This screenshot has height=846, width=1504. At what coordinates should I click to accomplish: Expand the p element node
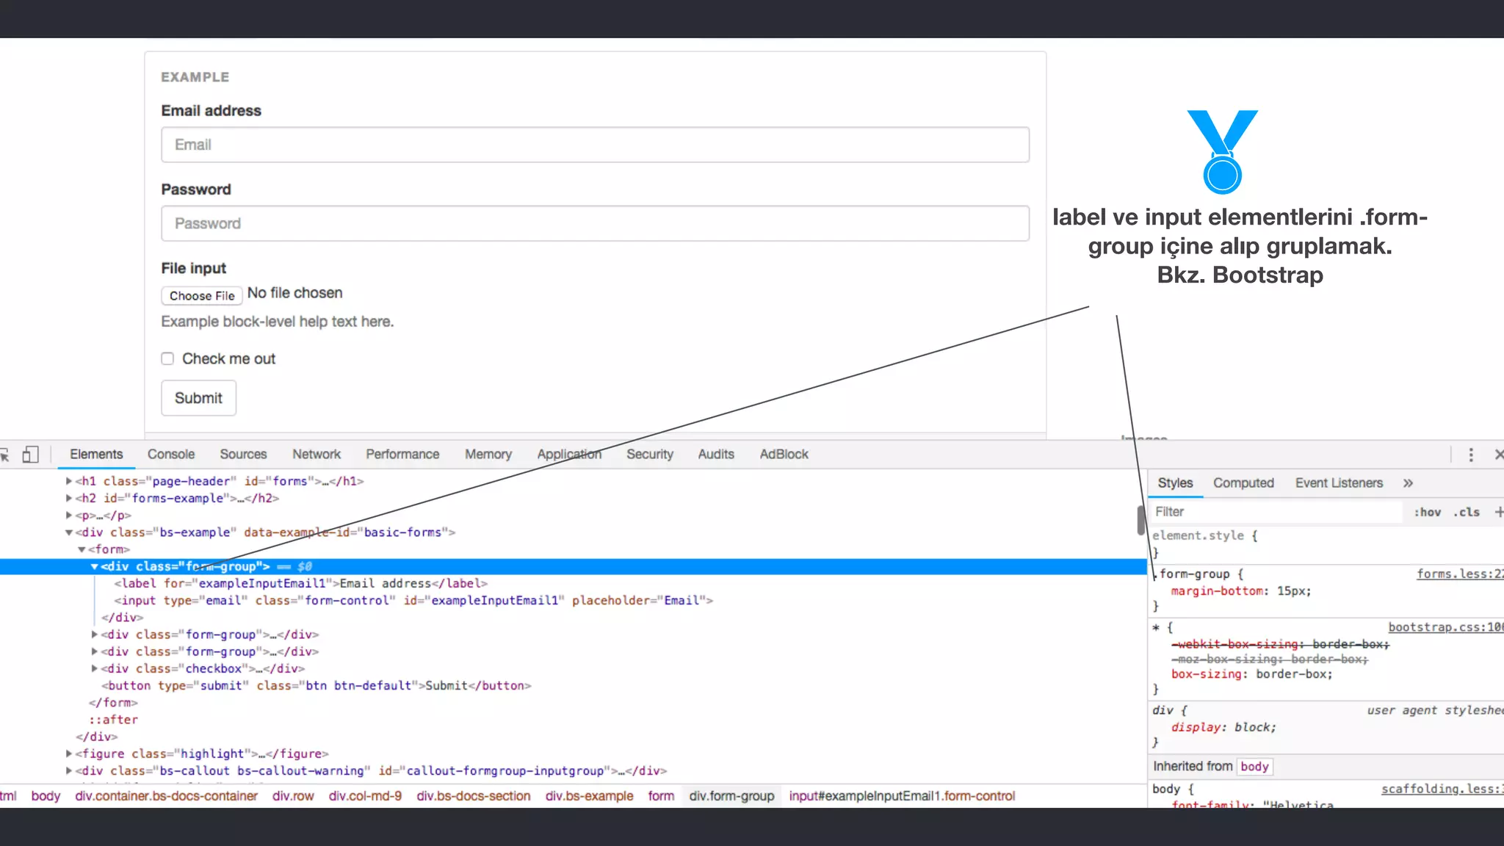69,515
